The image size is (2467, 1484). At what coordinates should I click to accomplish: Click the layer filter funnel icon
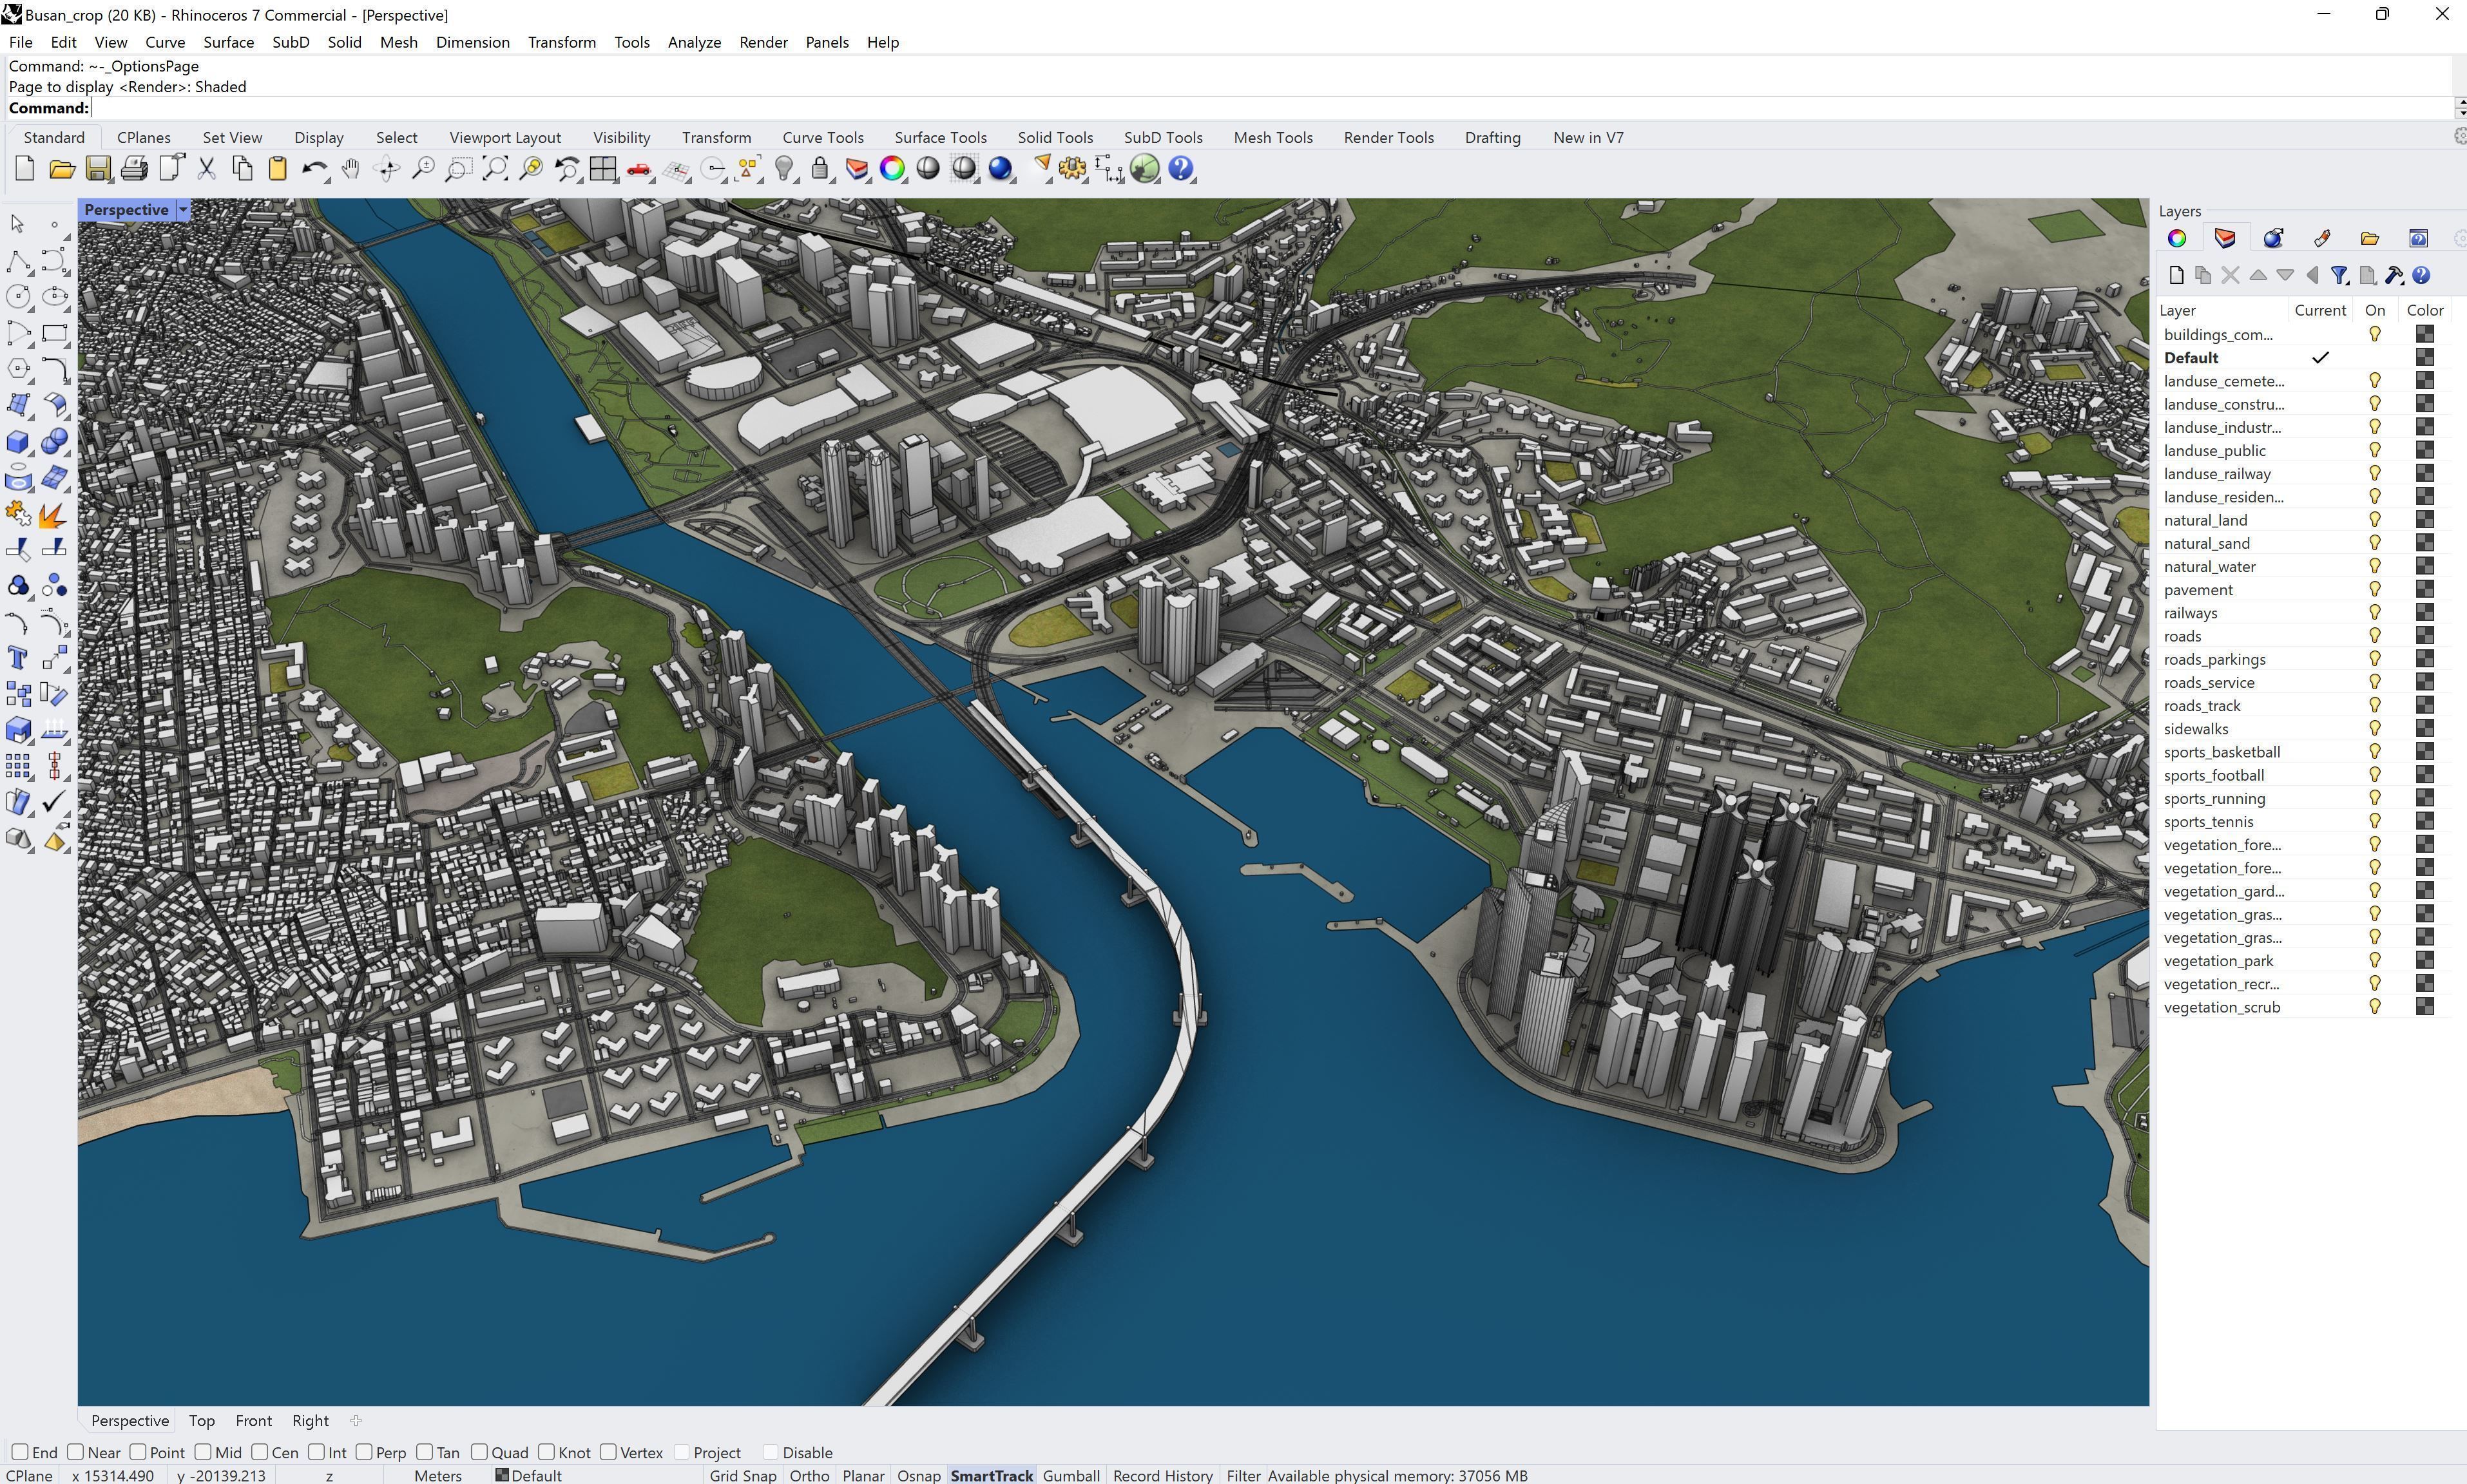(x=2339, y=275)
